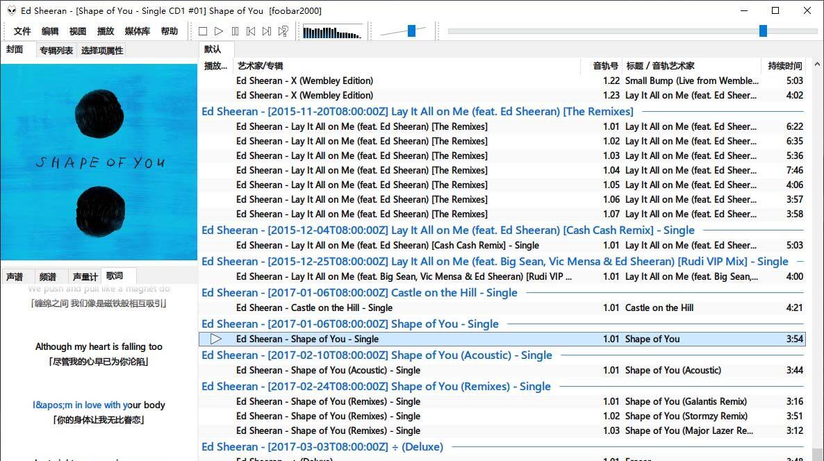Open the 帮助 menu

[170, 31]
